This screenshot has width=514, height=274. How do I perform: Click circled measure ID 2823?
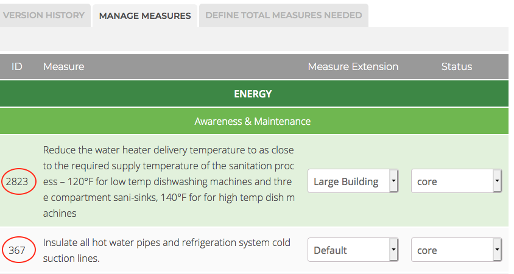[18, 181]
